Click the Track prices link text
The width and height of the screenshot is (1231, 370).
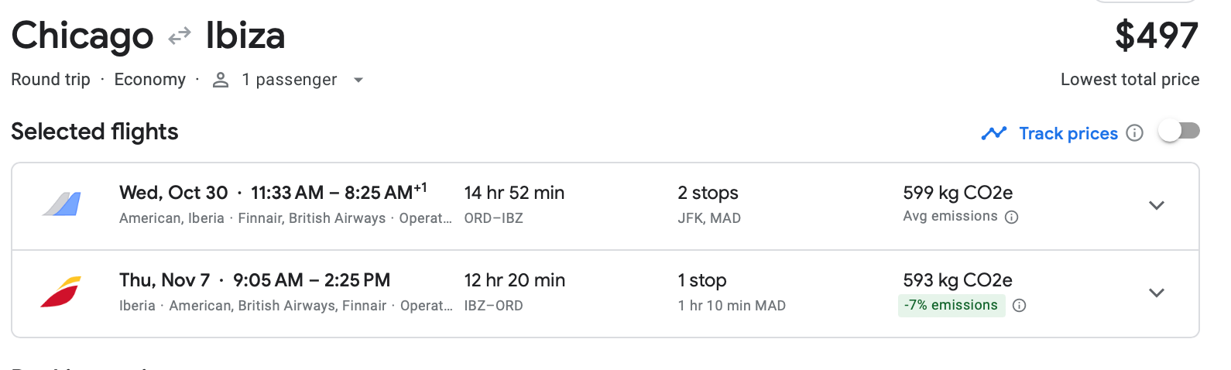[x=1068, y=133]
